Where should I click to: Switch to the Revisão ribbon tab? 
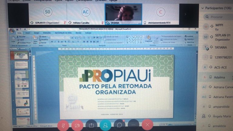[x=79, y=33]
